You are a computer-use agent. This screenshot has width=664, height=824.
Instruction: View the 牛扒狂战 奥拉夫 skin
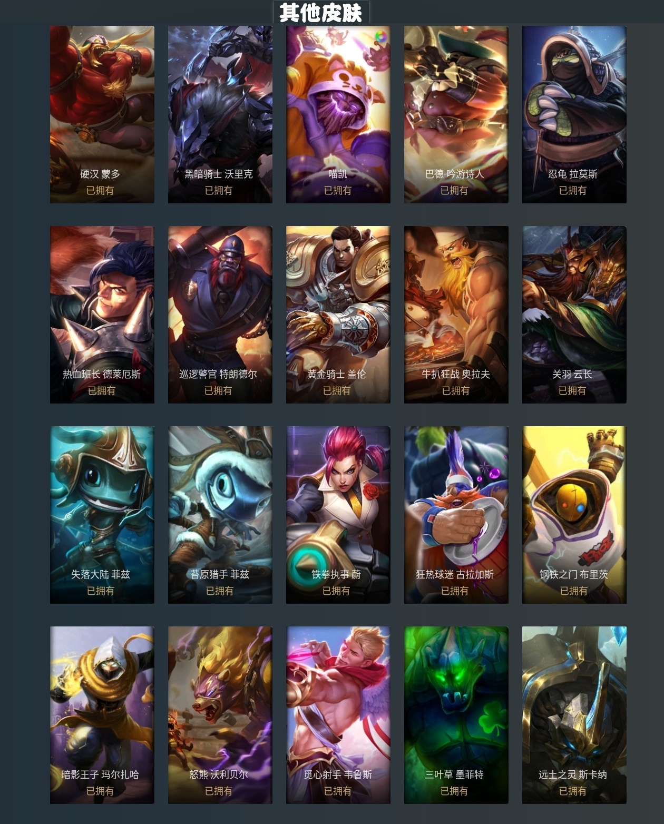click(x=456, y=315)
